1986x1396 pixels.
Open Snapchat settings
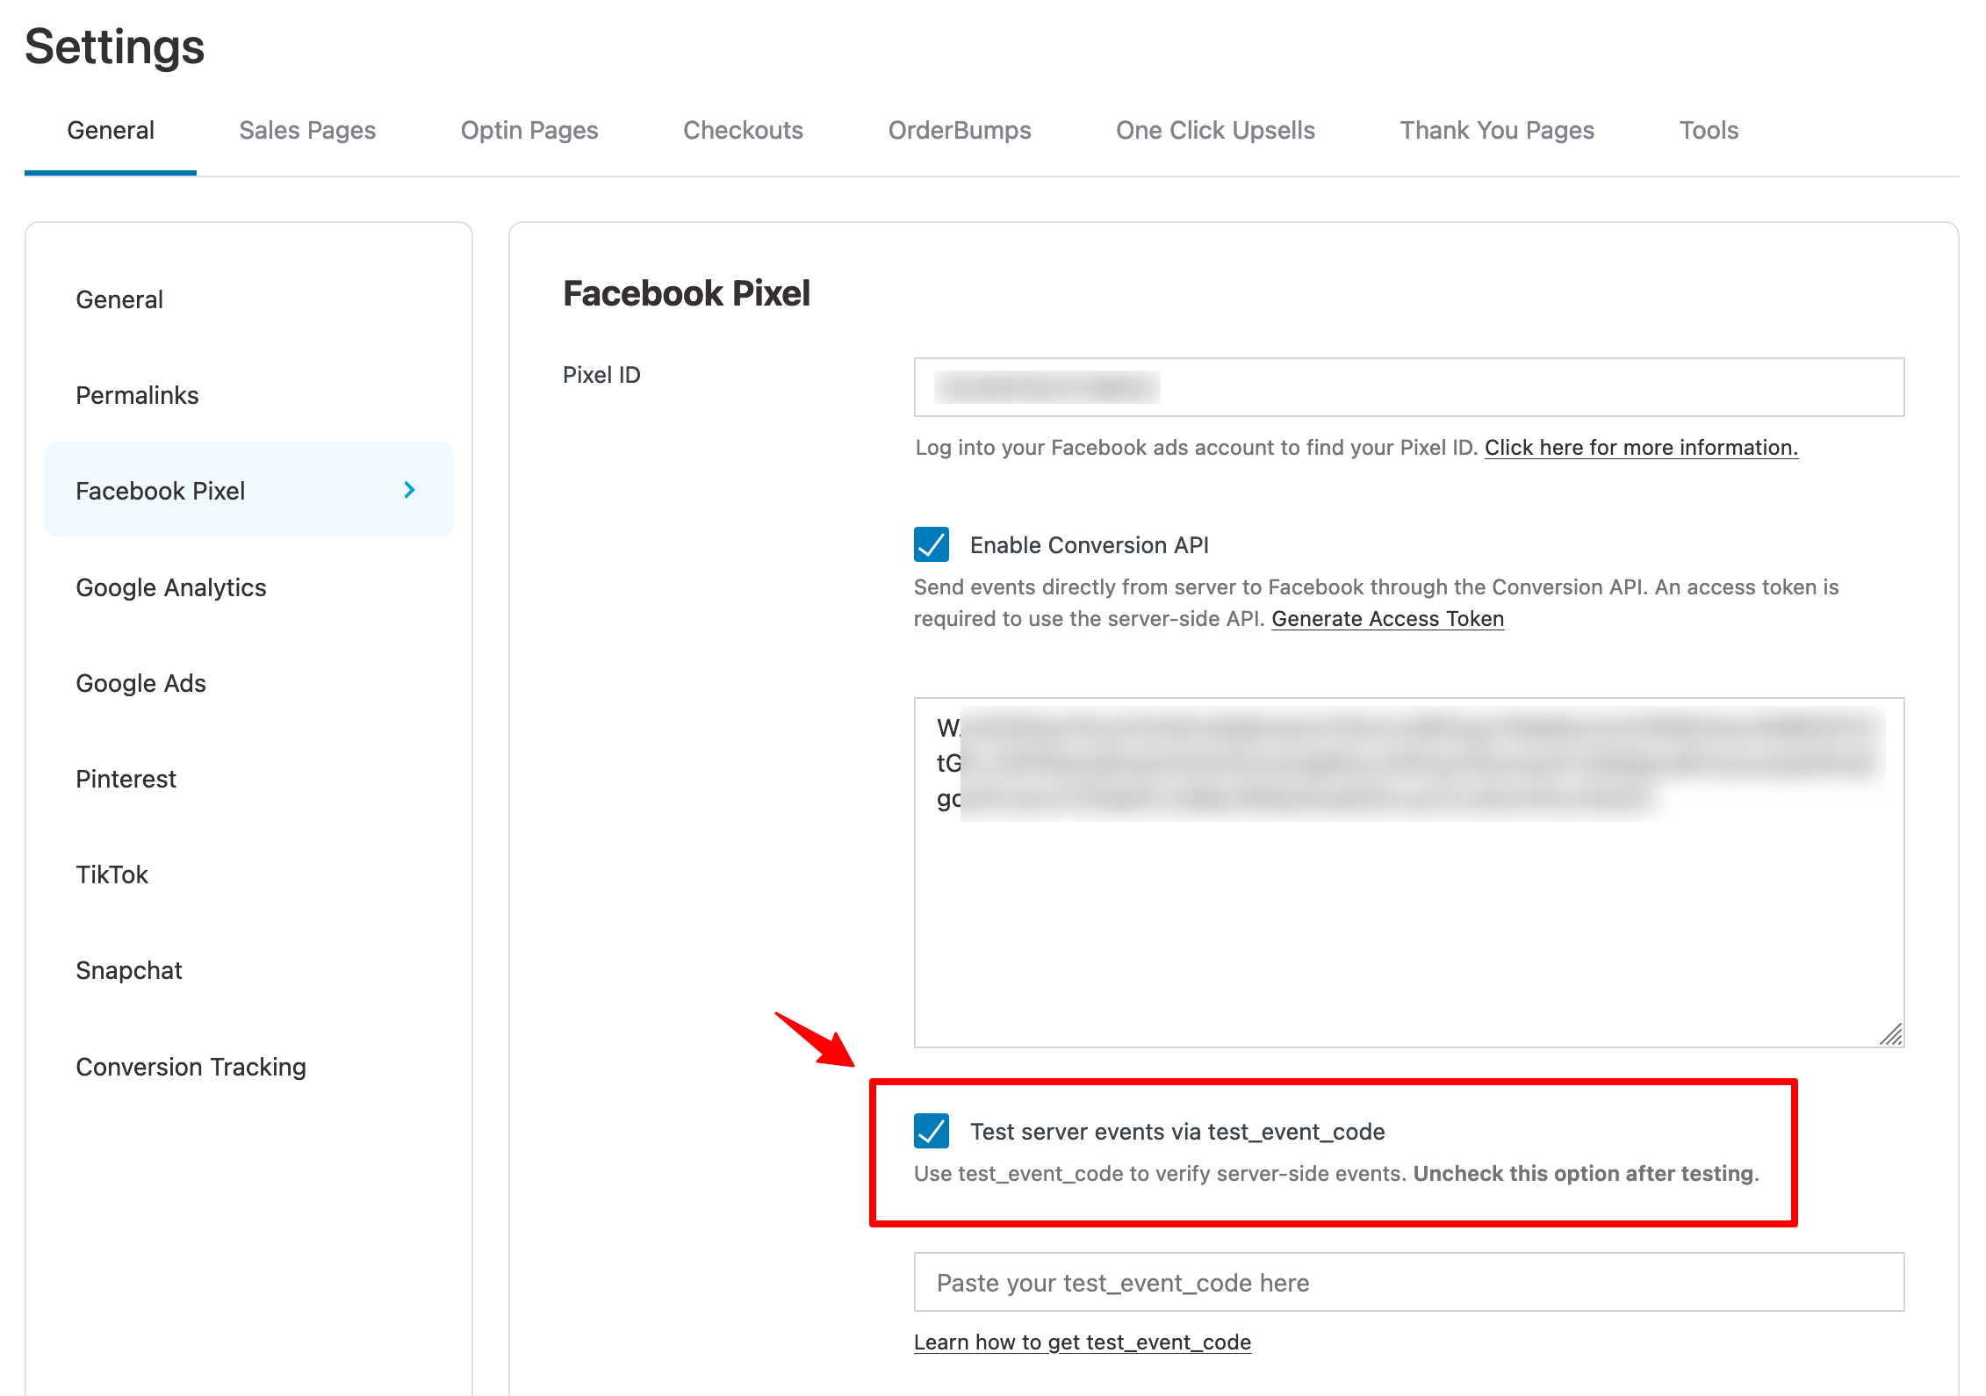click(128, 969)
